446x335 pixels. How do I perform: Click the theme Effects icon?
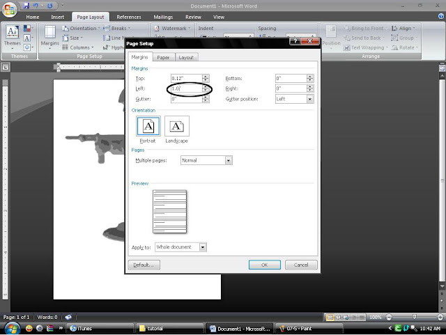(x=27, y=47)
